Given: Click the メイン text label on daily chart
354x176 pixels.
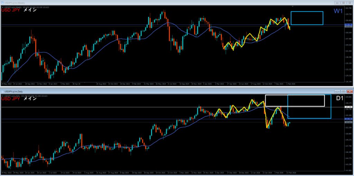Looking at the screenshot, I should pos(30,99).
